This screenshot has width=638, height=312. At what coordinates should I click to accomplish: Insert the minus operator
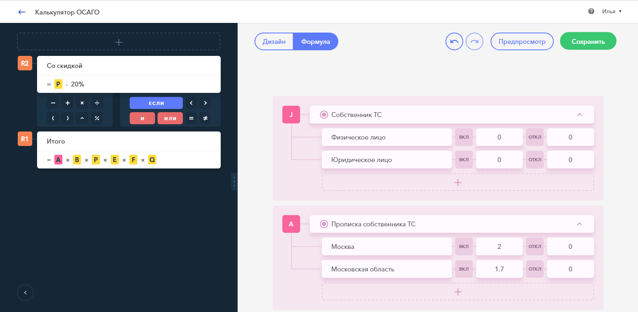(53, 103)
